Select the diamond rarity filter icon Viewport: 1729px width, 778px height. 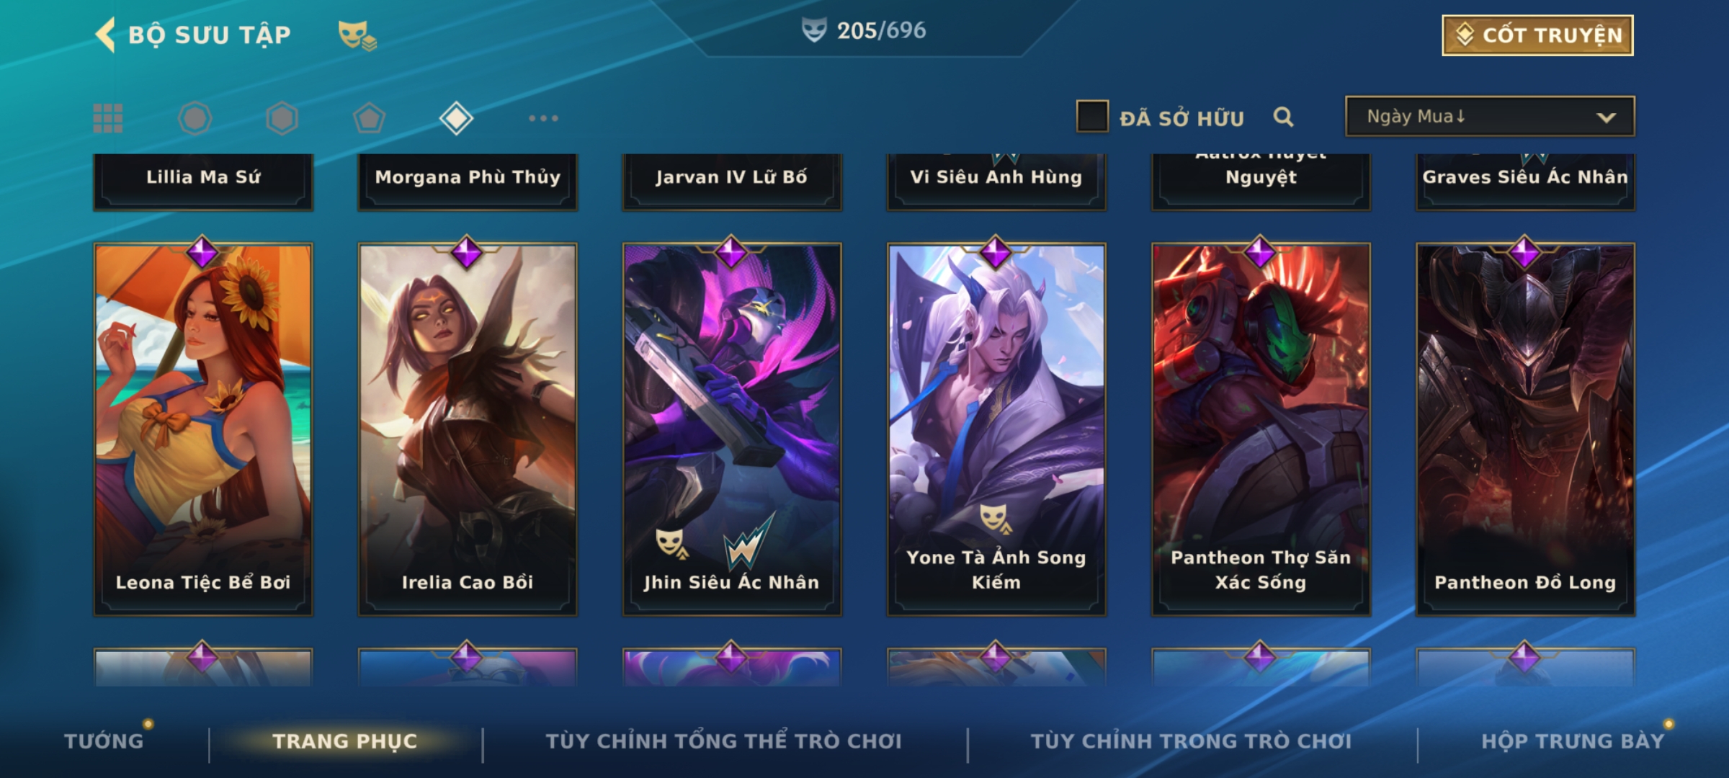(457, 118)
